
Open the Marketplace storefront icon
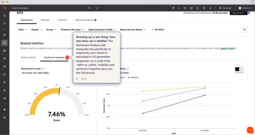pos(191,8)
